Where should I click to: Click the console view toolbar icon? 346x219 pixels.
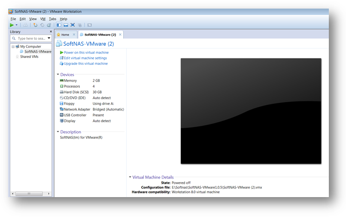89,25
